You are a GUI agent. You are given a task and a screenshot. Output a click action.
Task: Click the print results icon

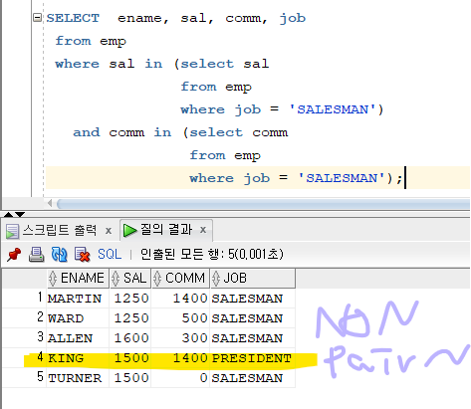coord(36,255)
